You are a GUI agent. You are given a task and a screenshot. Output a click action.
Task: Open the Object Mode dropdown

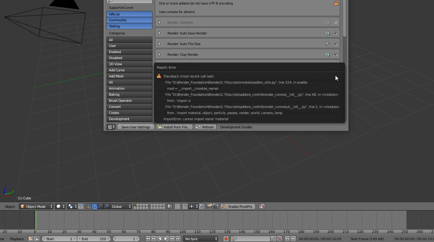pos(36,206)
